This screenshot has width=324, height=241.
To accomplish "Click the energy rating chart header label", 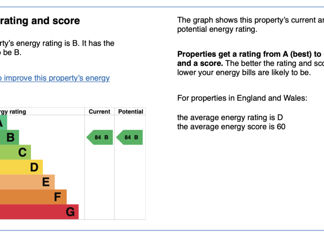I will pos(13,112).
